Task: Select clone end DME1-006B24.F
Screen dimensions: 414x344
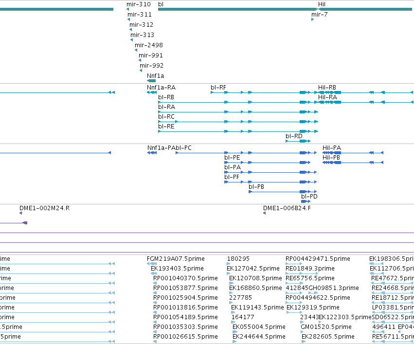Action: pos(287,208)
